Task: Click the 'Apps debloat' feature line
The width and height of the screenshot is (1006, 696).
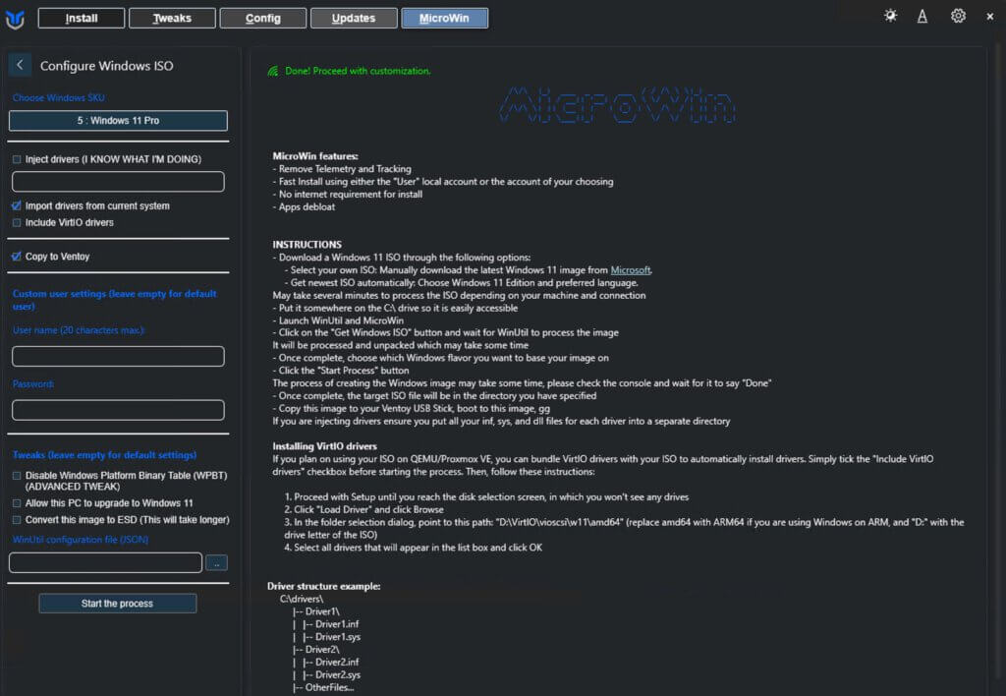Action: point(305,206)
